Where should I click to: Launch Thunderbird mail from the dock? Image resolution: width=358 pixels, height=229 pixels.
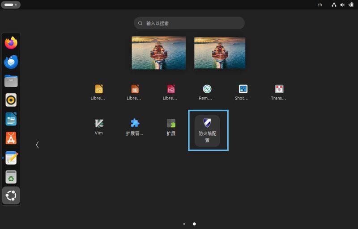(11, 62)
